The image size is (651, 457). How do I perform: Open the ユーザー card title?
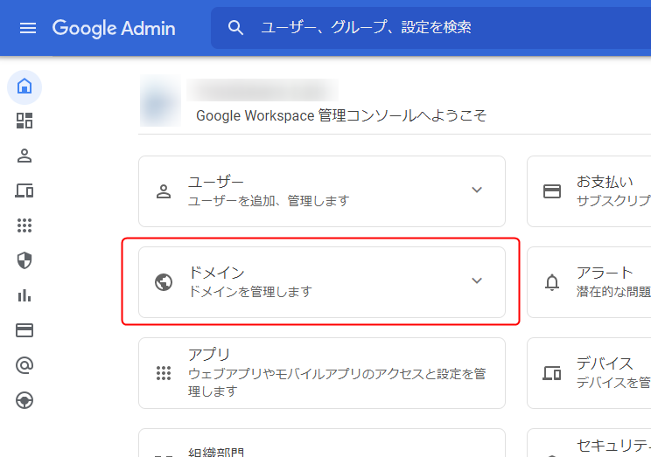coord(216,182)
